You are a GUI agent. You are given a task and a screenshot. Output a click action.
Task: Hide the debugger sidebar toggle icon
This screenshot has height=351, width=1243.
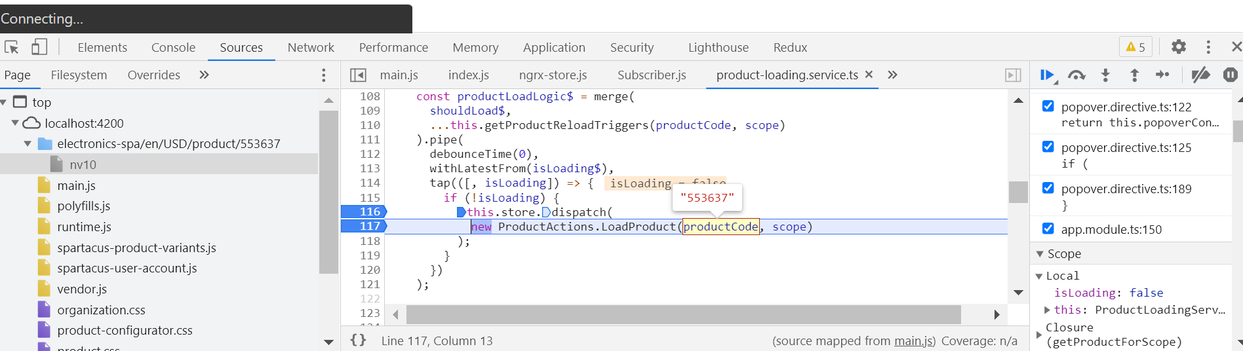click(x=1013, y=75)
